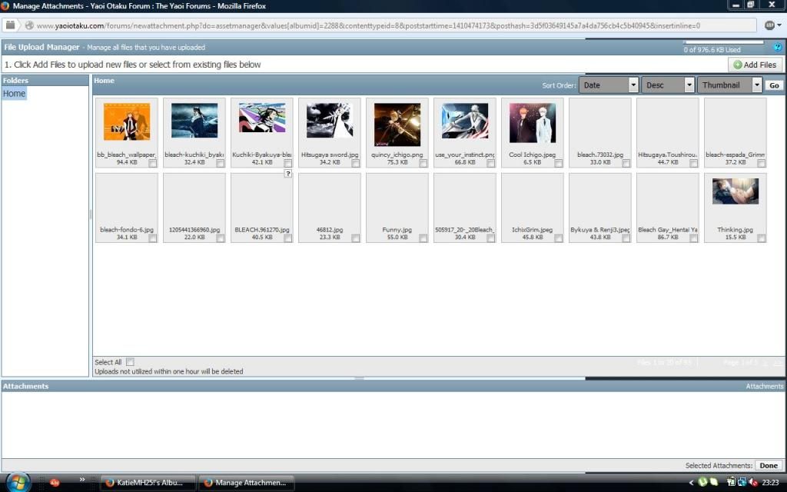Tick the checkbox for bleach.73032.jpg
The image size is (787, 492).
626,163
